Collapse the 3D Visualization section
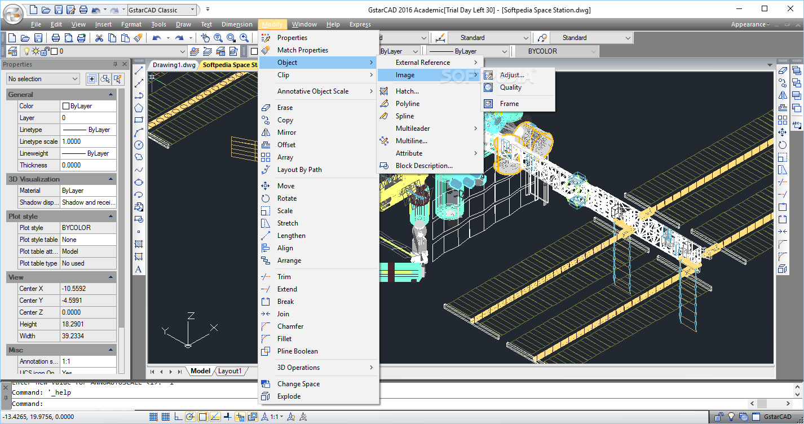The width and height of the screenshot is (804, 424). [111, 179]
